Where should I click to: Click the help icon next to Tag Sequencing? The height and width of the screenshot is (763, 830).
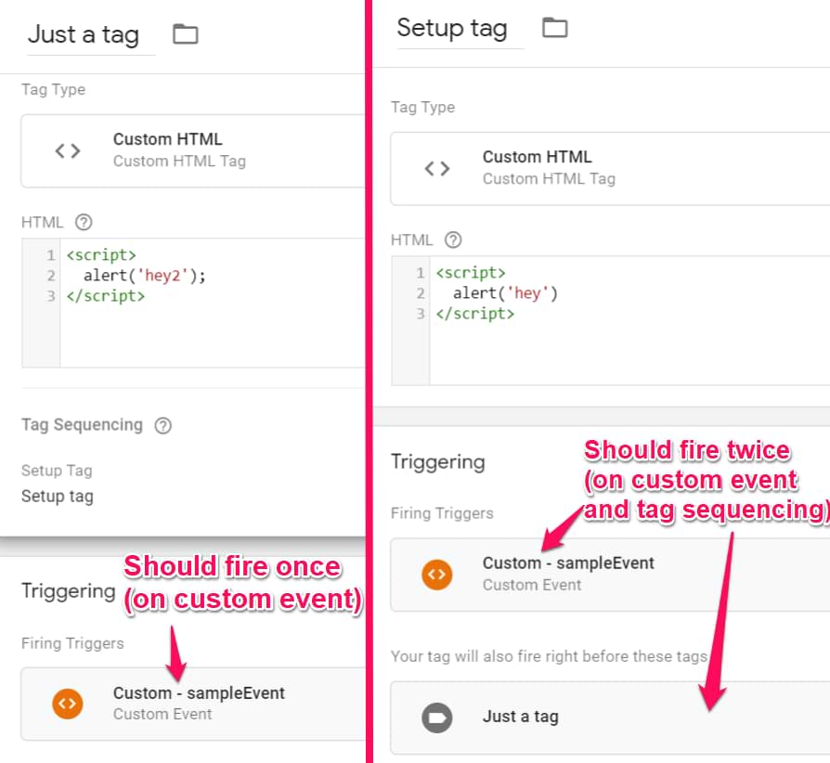(x=163, y=426)
